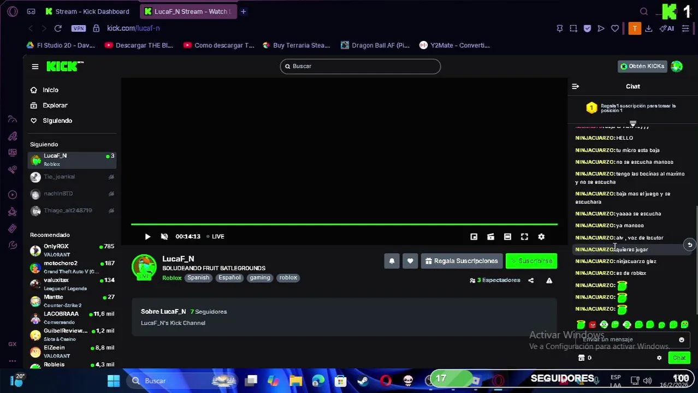This screenshot has width=698, height=393.
Task: Click Regala Suscripciones button
Action: tap(462, 261)
